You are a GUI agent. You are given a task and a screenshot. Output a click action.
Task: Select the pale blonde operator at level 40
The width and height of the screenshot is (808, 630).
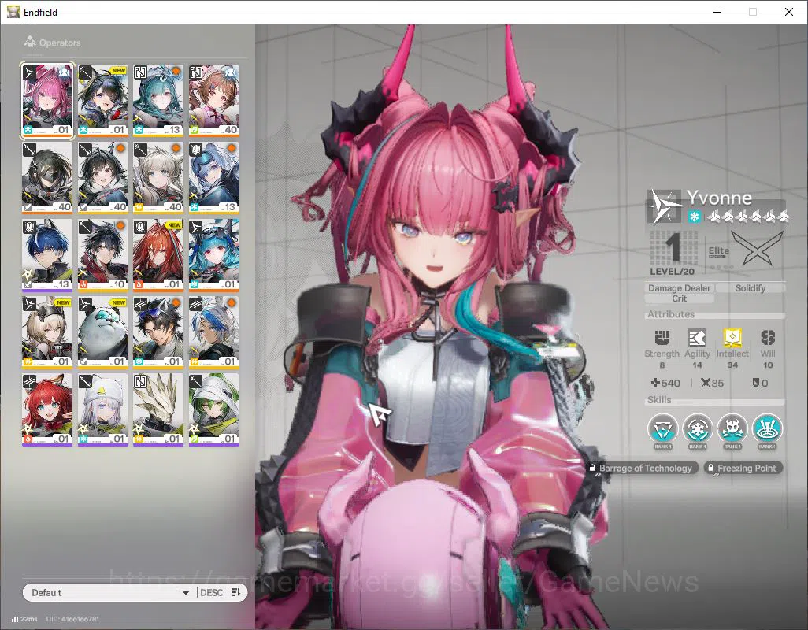pos(158,178)
